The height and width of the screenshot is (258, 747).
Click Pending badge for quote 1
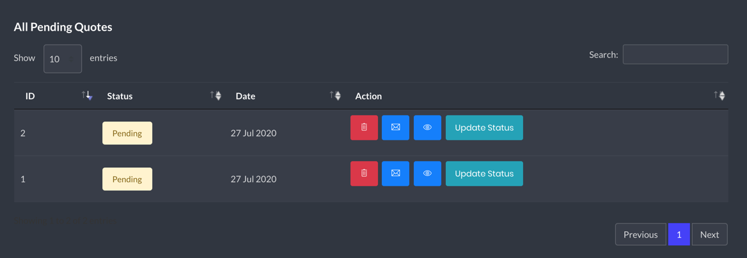pyautogui.click(x=127, y=179)
